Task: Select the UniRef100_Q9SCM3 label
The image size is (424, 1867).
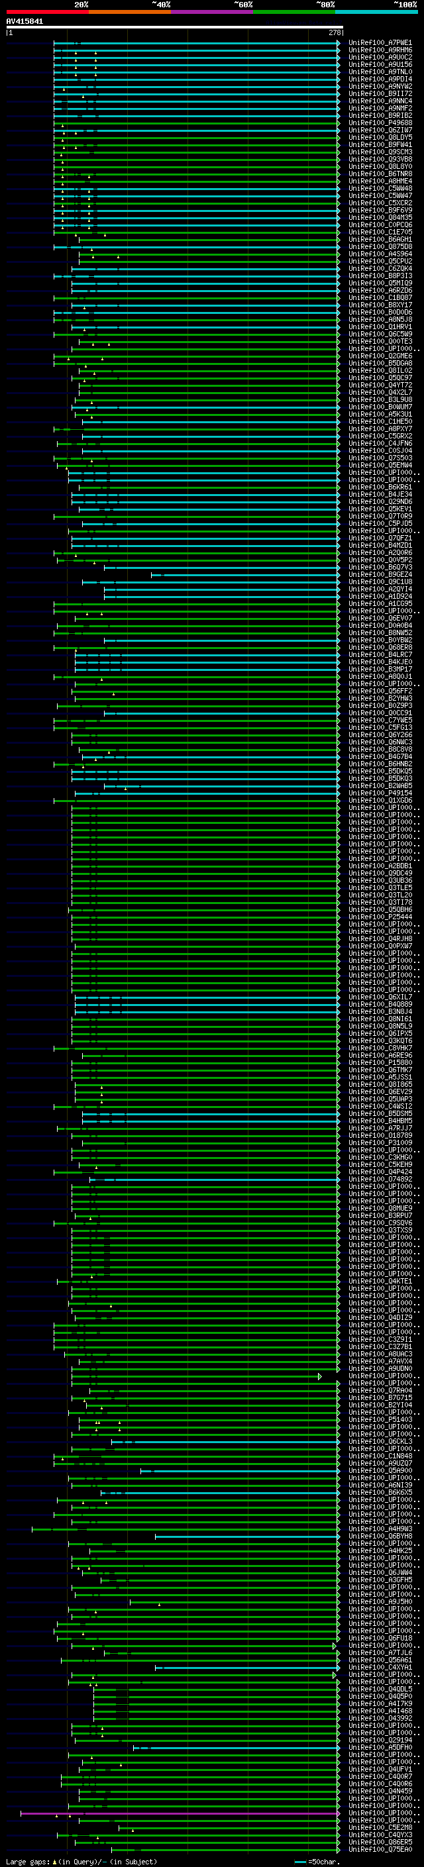Action: 380,152
